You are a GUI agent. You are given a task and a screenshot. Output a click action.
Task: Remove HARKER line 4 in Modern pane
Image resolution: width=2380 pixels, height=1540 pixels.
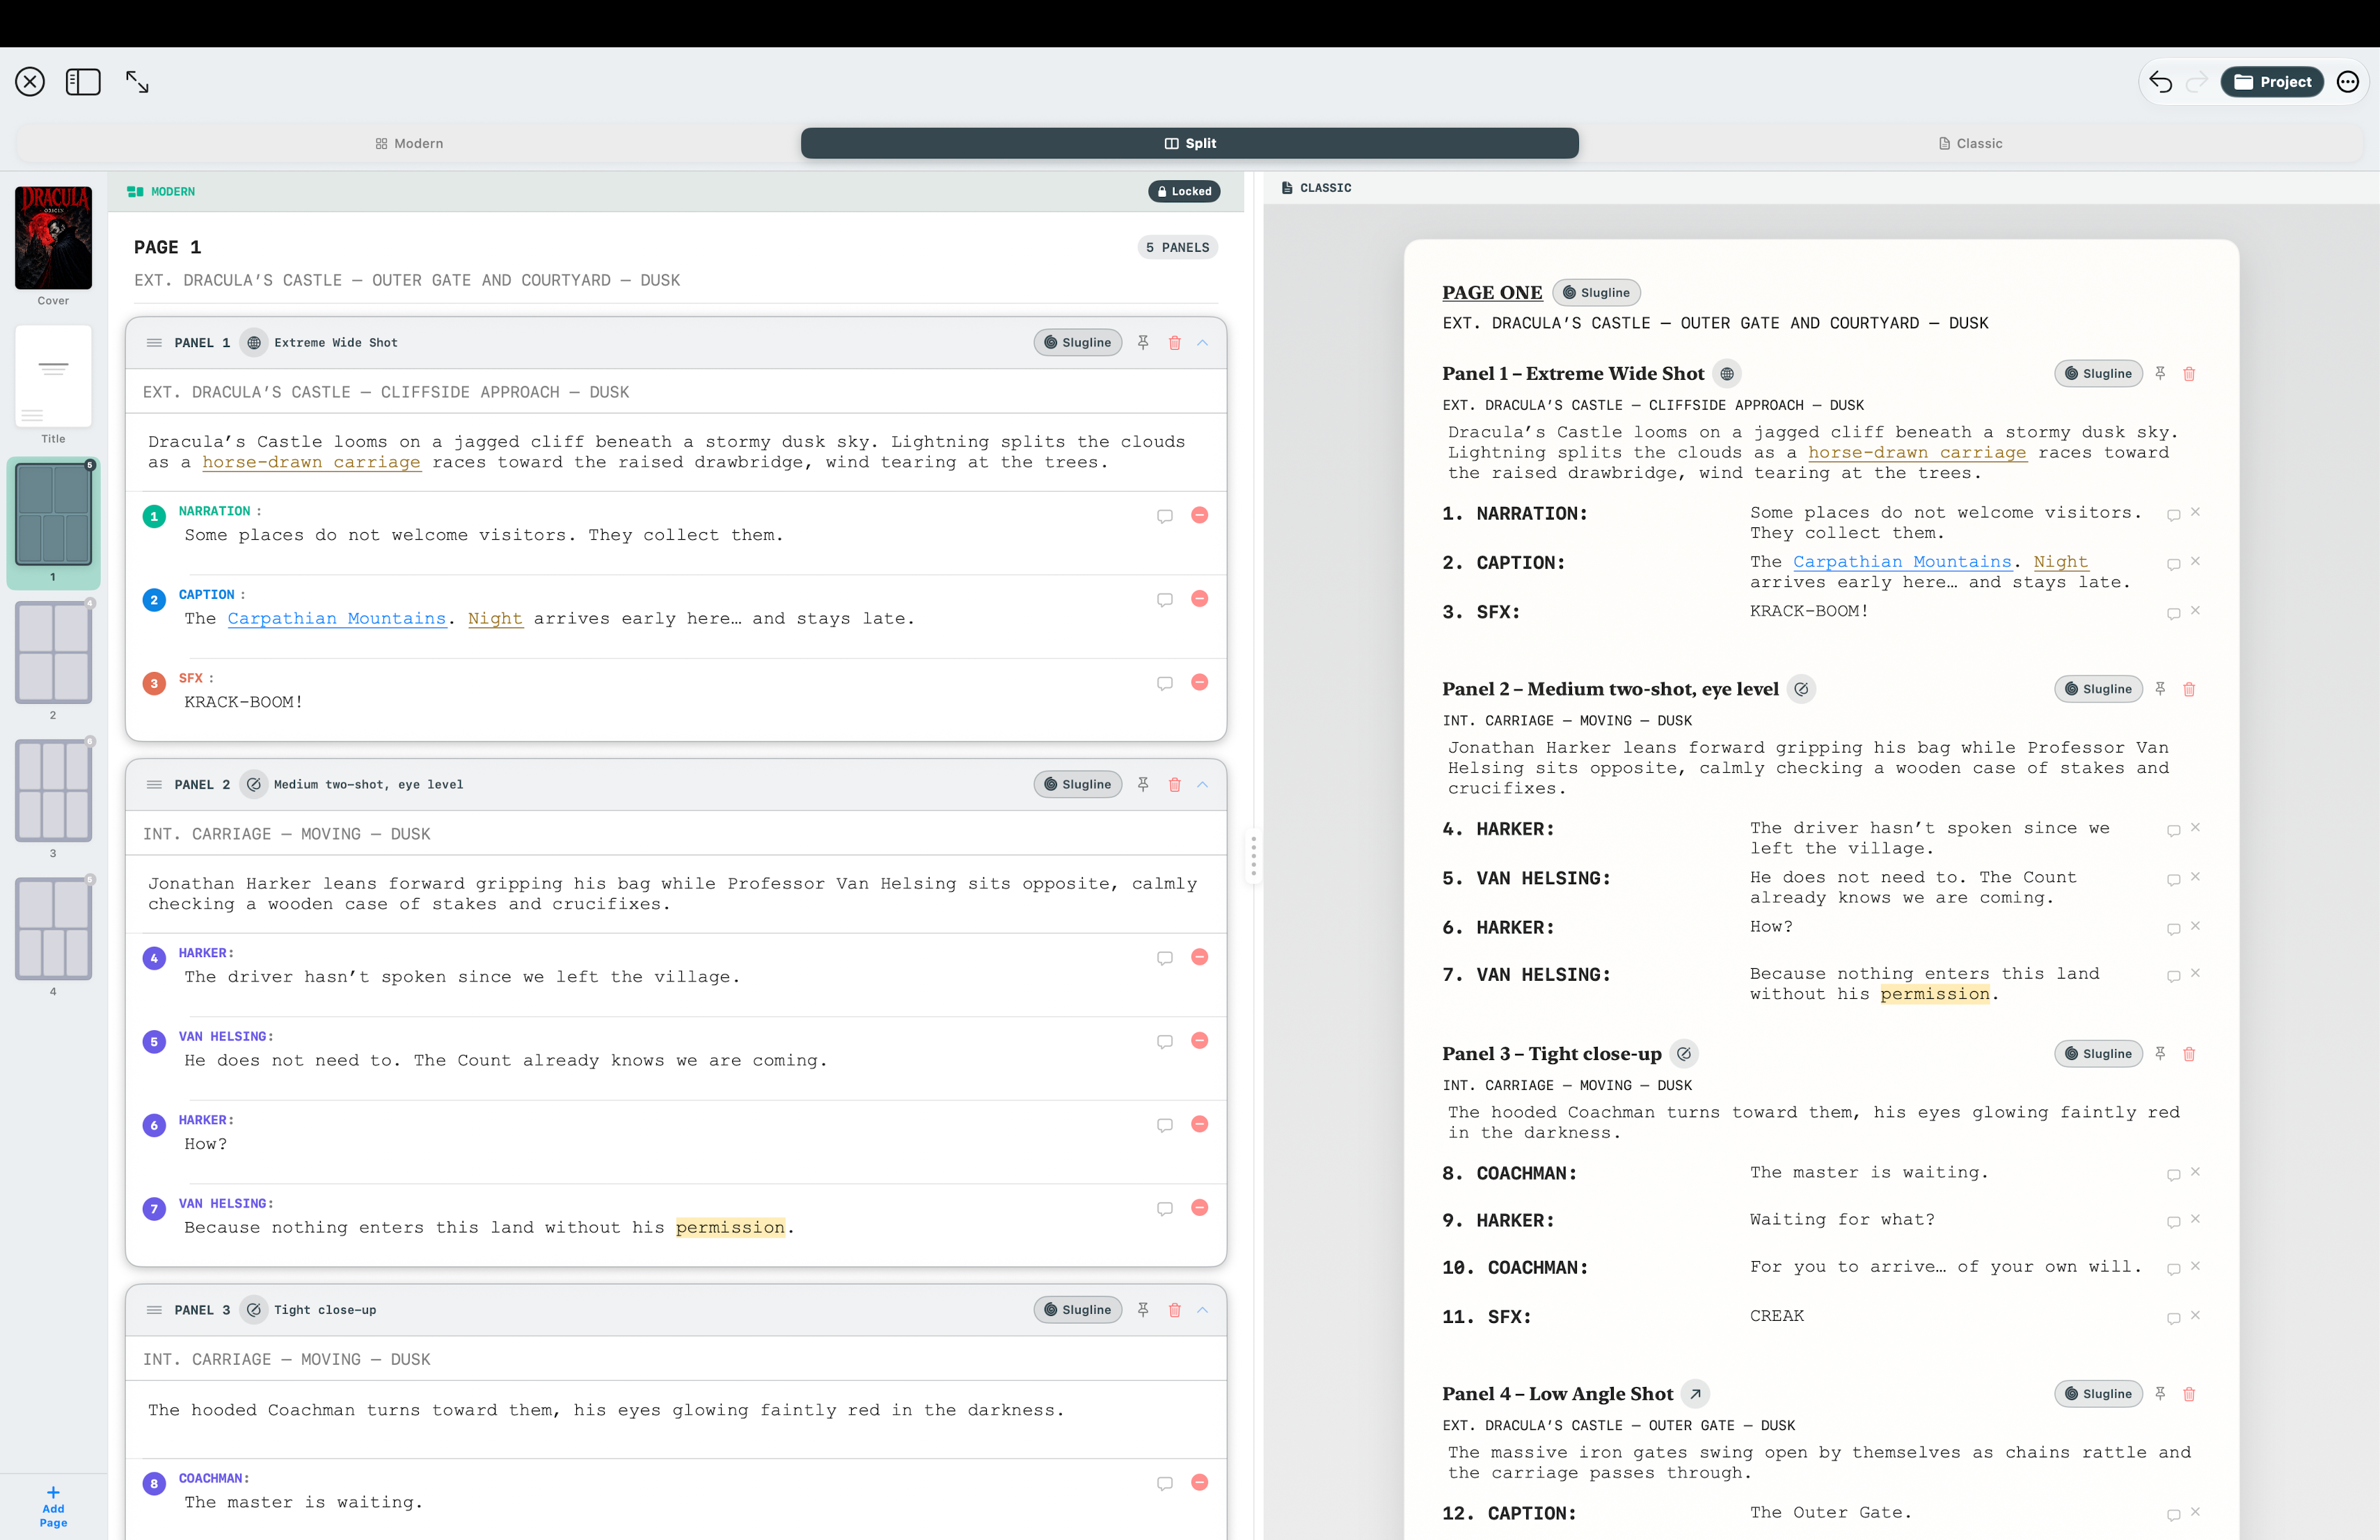1200,957
